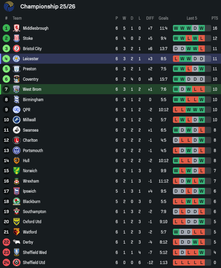Click the Stoke club crest
Image resolution: width=221 pixels, height=268 pixels.
coord(17,38)
